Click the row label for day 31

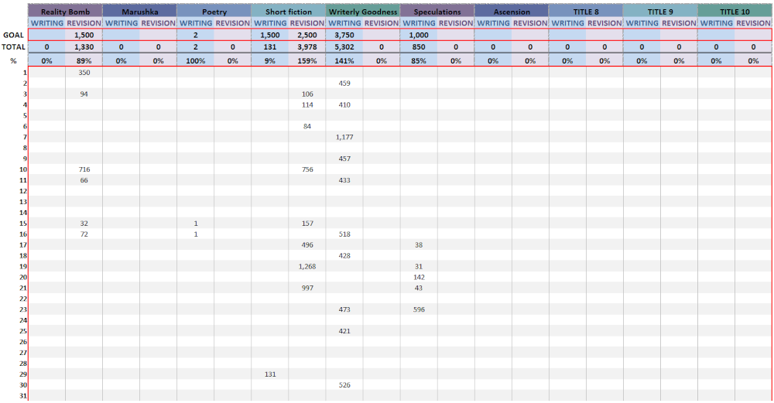coord(22,396)
